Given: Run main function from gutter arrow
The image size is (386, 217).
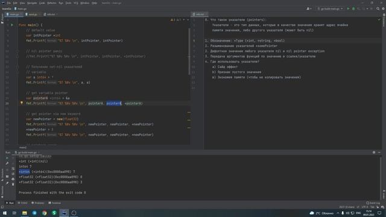Looking at the screenshot, I should 12,25.
